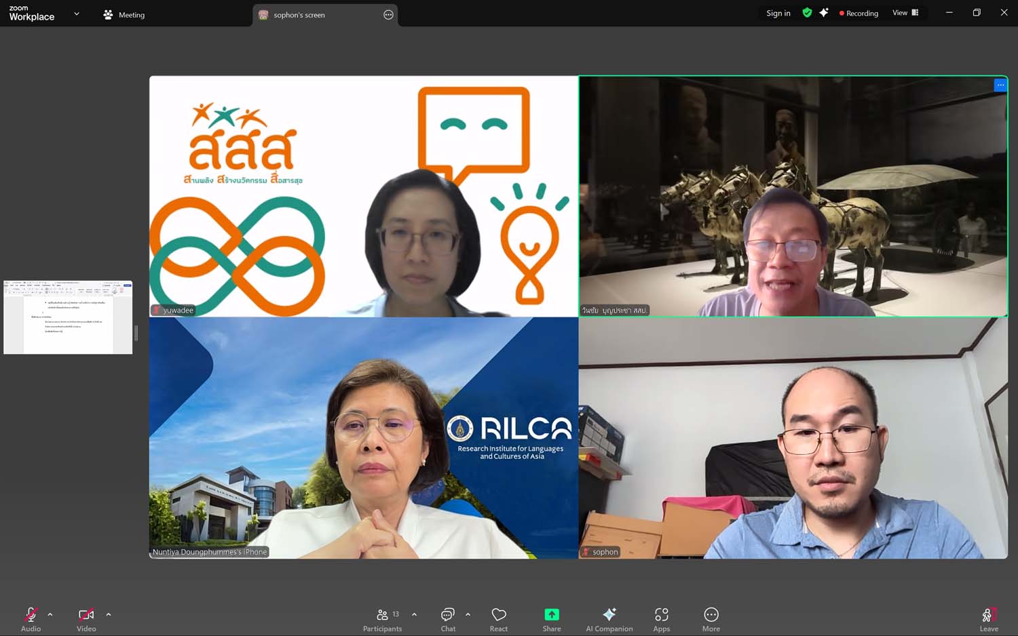Leave the meeting
This screenshot has height=636, width=1018.
pyautogui.click(x=989, y=618)
